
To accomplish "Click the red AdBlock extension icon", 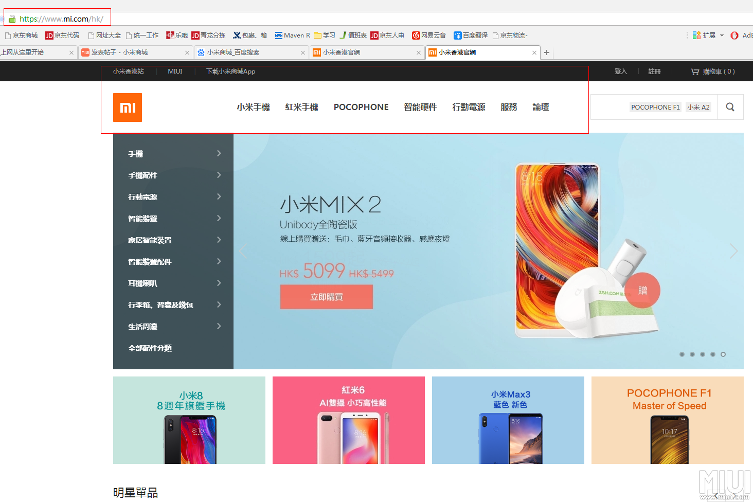I will (734, 35).
